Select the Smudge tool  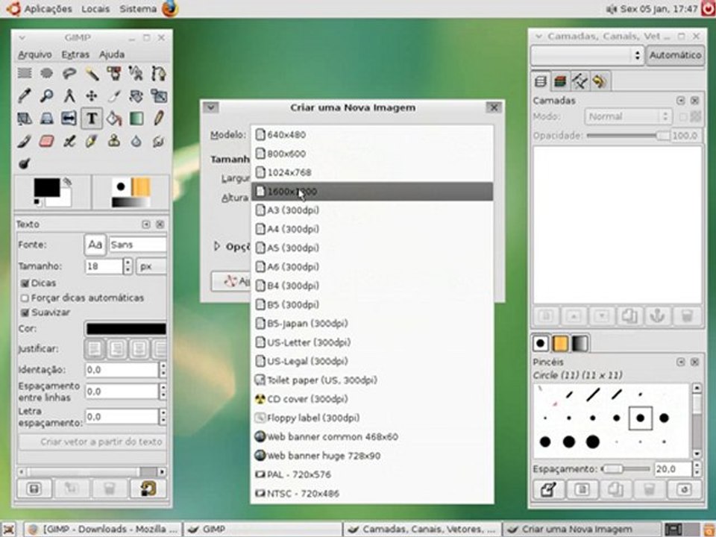click(158, 141)
